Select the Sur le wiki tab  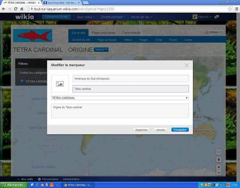pos(78,33)
